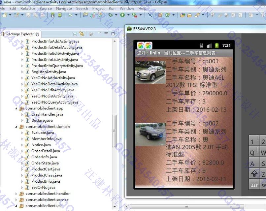Click the green Run button icon
The width and height of the screenshot is (266, 211).
tap(122, 15)
